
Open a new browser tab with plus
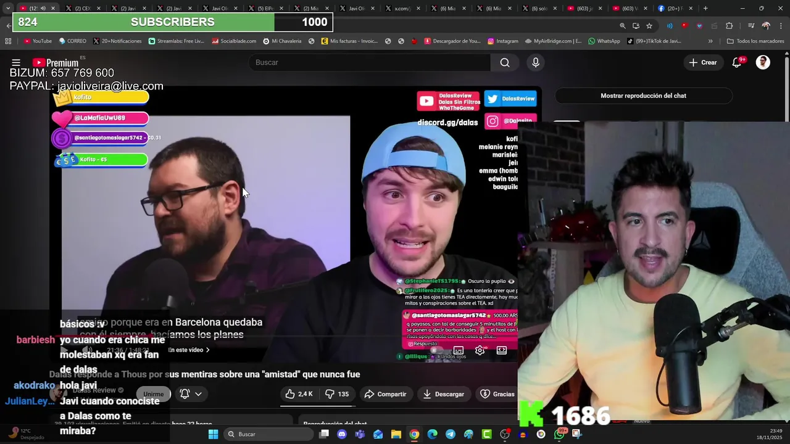(x=705, y=8)
